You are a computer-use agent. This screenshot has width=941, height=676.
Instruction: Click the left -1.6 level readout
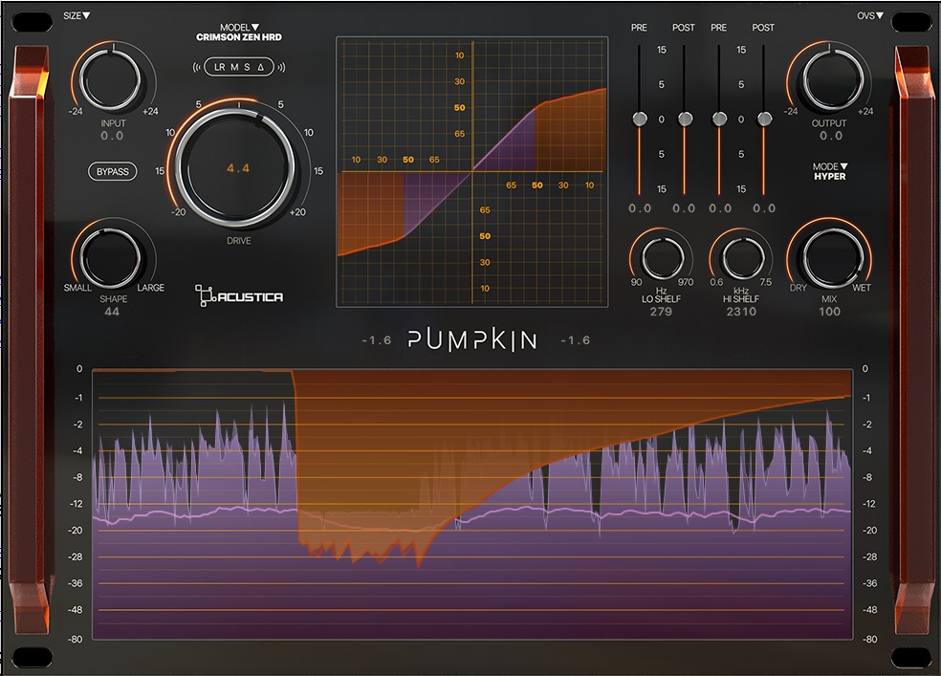point(376,340)
